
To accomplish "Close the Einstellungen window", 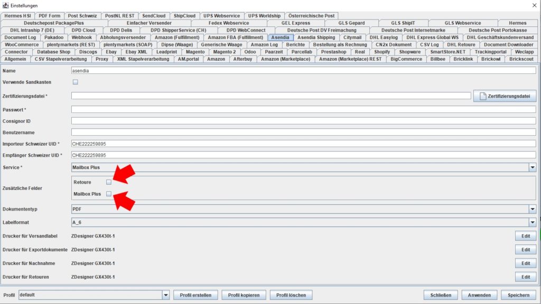I will [534, 5].
